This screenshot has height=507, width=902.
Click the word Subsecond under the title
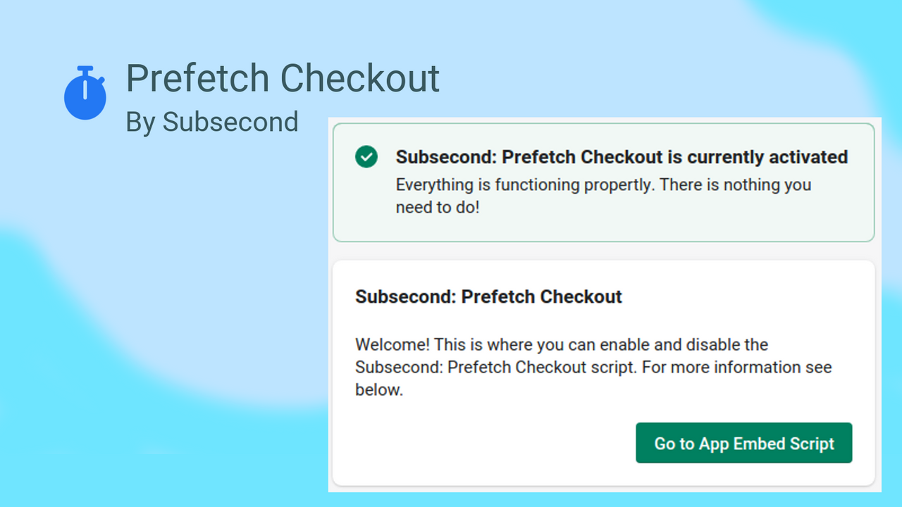[x=230, y=122]
